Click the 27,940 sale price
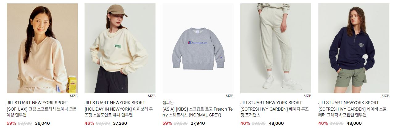This screenshot has height=138, width=394. (x=198, y=123)
